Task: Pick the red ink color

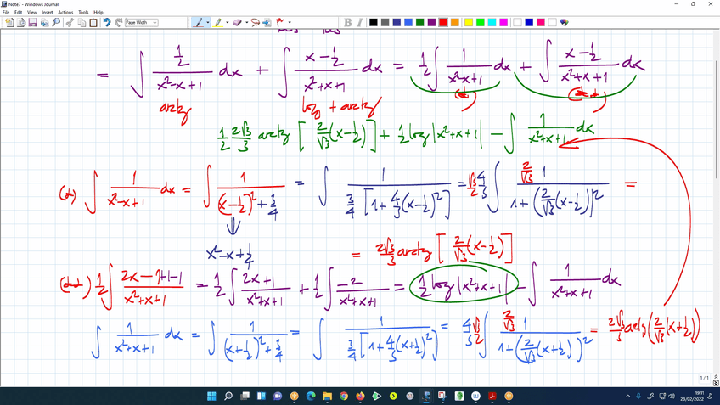Action: coord(443,22)
